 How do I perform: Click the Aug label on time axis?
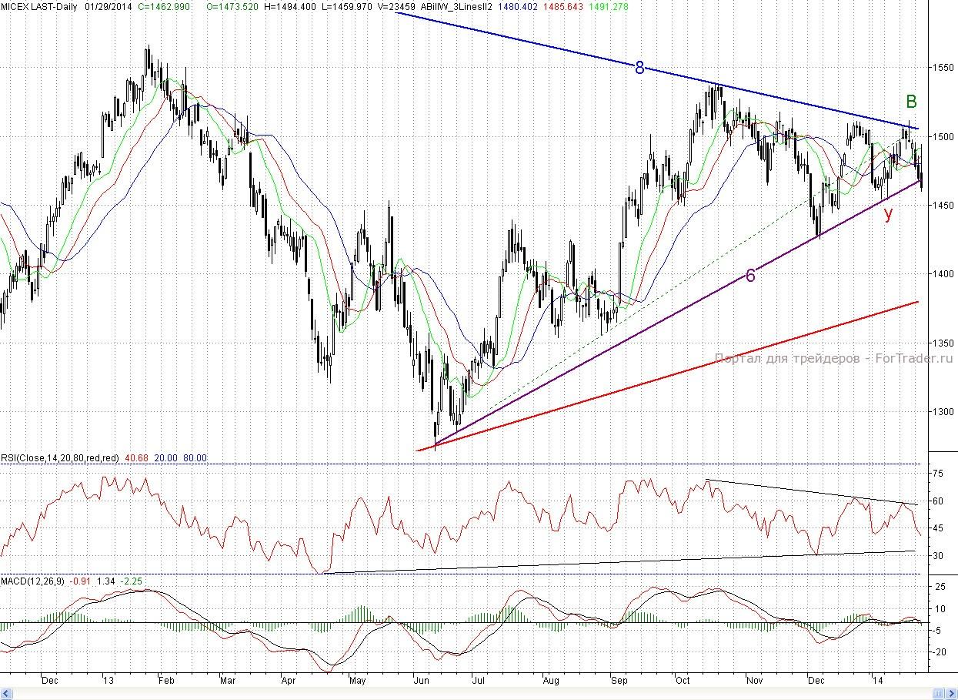click(x=551, y=681)
